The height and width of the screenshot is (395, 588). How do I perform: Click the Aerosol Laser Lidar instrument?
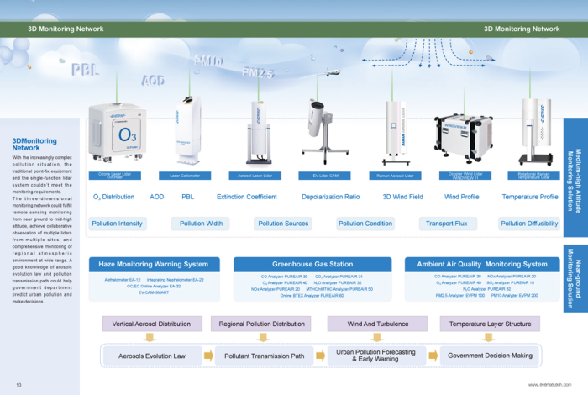[254, 134]
